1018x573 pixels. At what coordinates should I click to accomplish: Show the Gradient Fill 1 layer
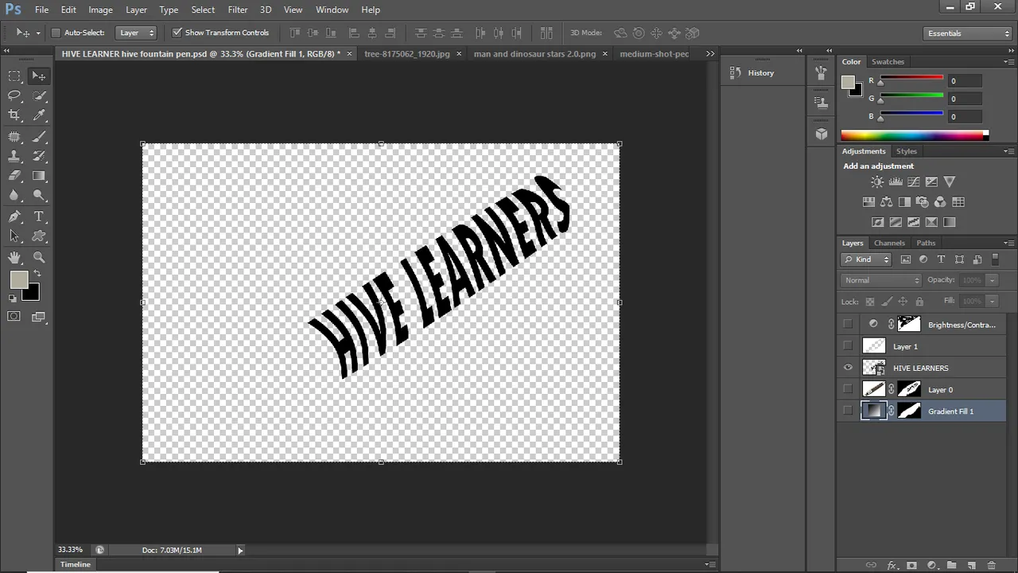click(848, 411)
